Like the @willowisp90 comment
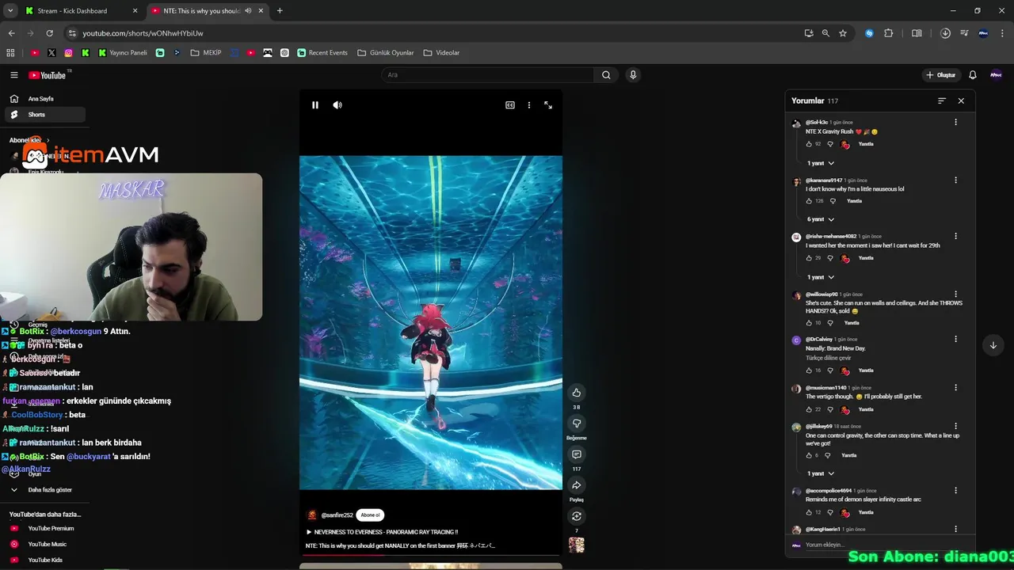Image resolution: width=1014 pixels, height=570 pixels. click(809, 323)
